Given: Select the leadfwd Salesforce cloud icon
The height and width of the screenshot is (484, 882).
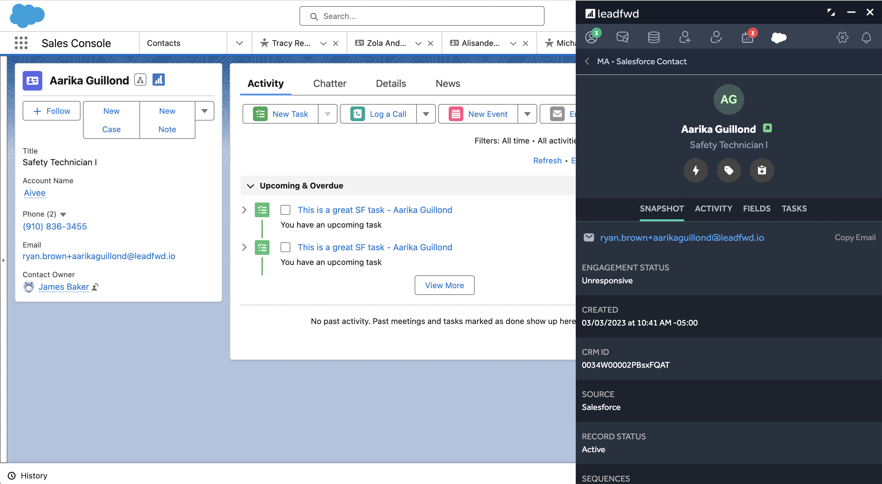Looking at the screenshot, I should click(x=779, y=37).
